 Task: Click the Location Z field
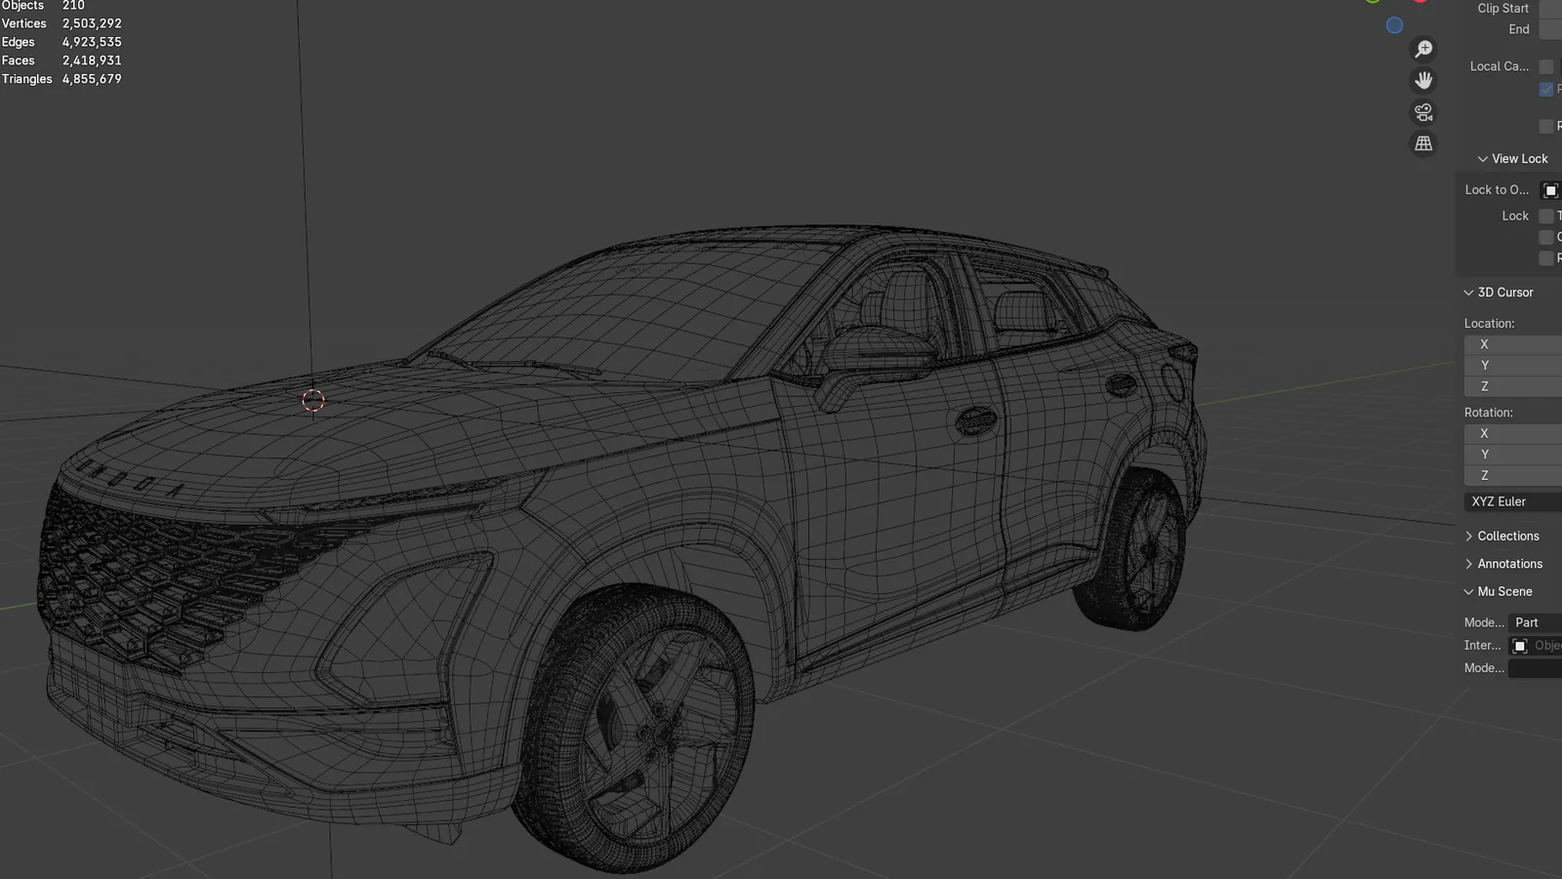[x=1513, y=386]
